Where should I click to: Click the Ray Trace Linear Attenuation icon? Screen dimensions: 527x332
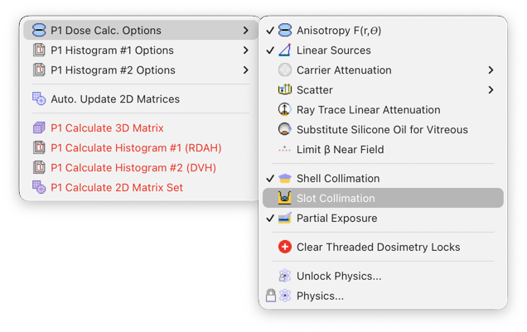pos(285,109)
